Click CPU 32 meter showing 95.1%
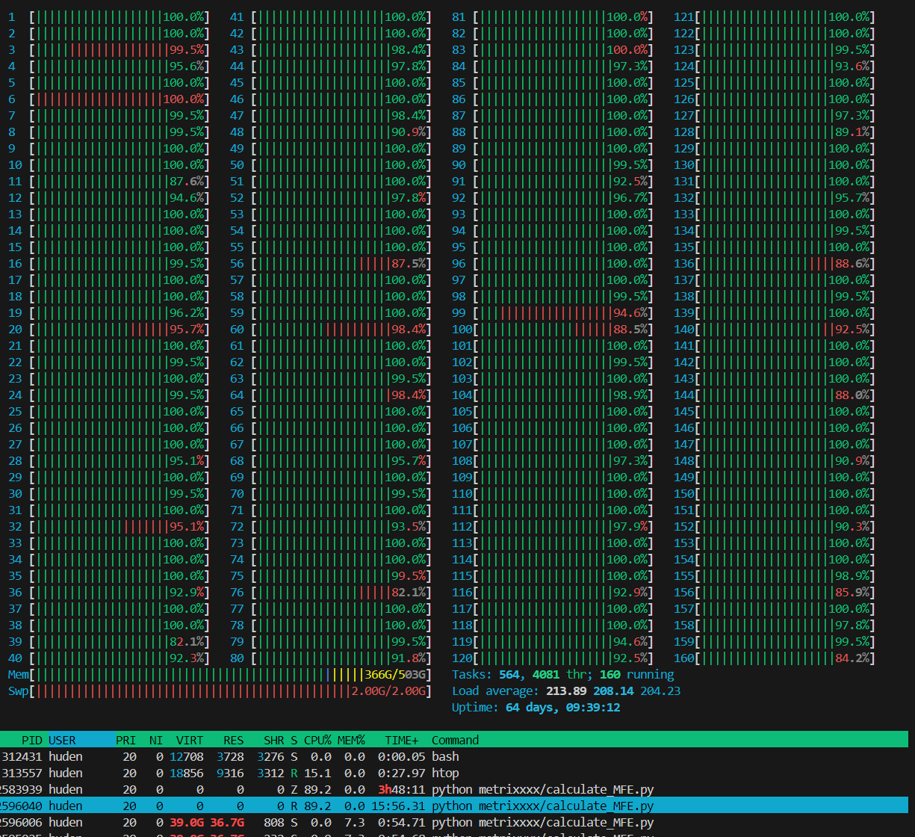Screen dimensions: 915x837 [110, 526]
